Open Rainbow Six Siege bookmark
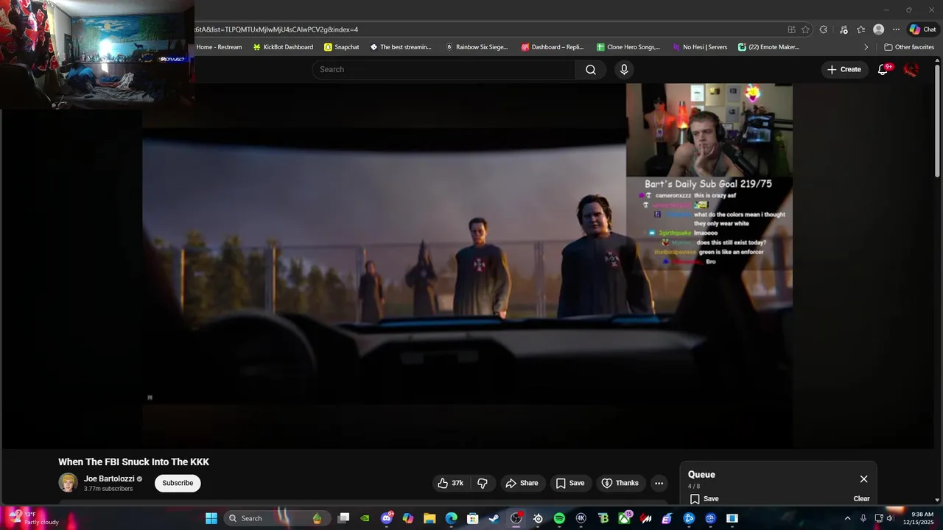Viewport: 943px width, 530px height. tap(477, 47)
